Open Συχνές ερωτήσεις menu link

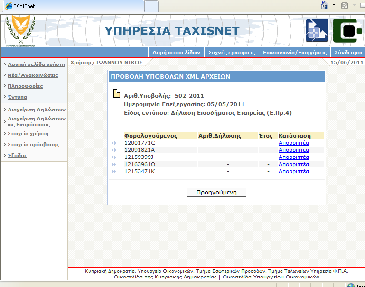coord(232,53)
